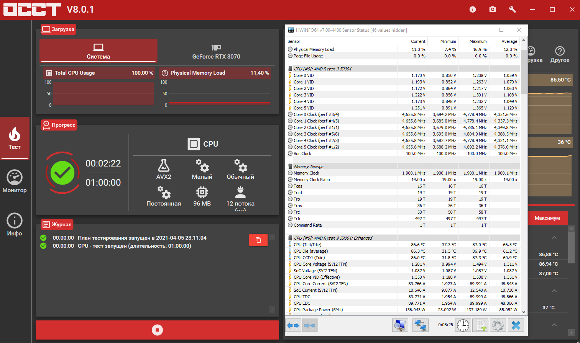
Task: Open the Другое tab in OCCT
Action: (x=560, y=54)
